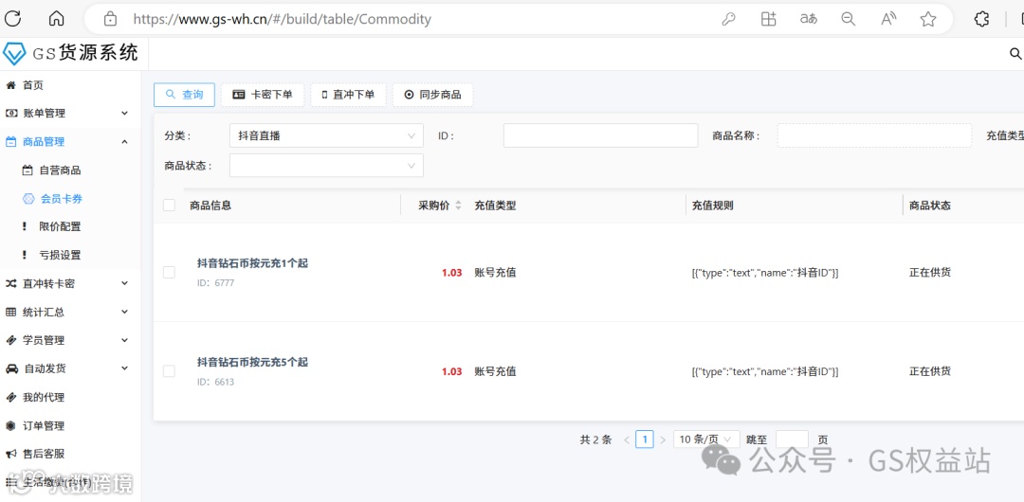Open 限价配置 in the sidebar
Screen dimensions: 1024x502
pos(60,226)
